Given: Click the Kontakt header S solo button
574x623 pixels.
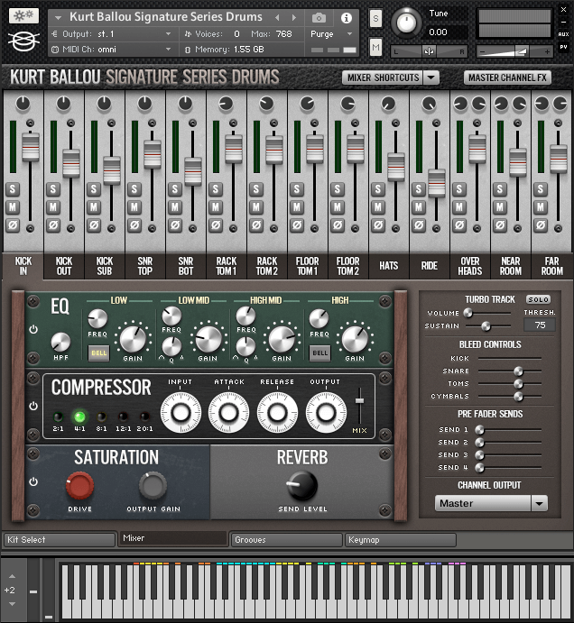Looking at the screenshot, I should [375, 18].
